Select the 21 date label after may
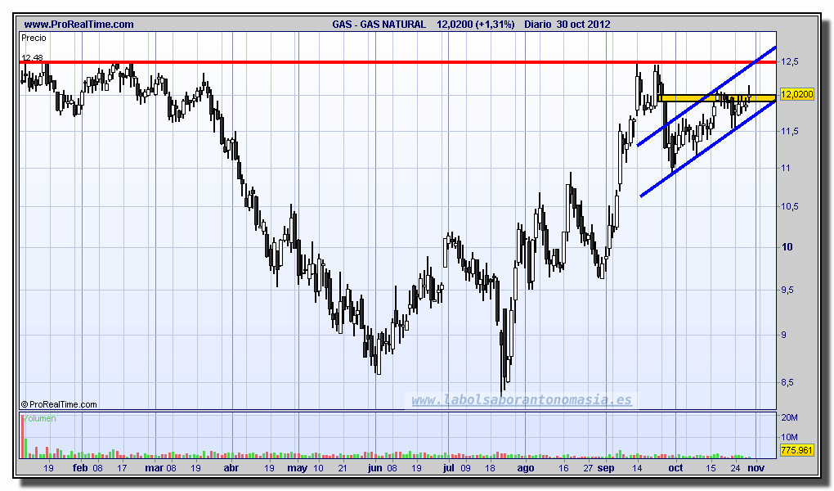Screen dimensions: 834x491 pyautogui.click(x=343, y=468)
